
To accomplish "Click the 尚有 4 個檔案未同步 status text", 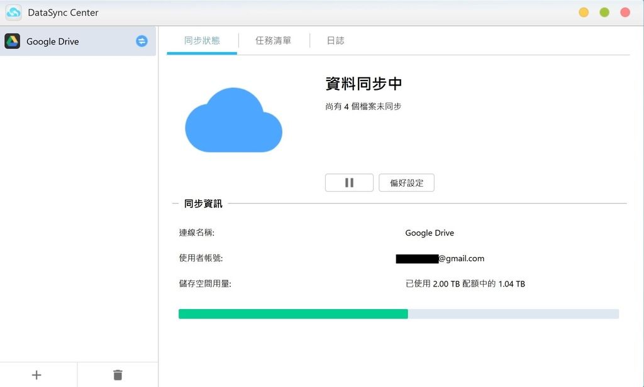I will coord(364,107).
